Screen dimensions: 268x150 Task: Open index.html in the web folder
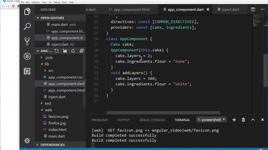[60, 130]
